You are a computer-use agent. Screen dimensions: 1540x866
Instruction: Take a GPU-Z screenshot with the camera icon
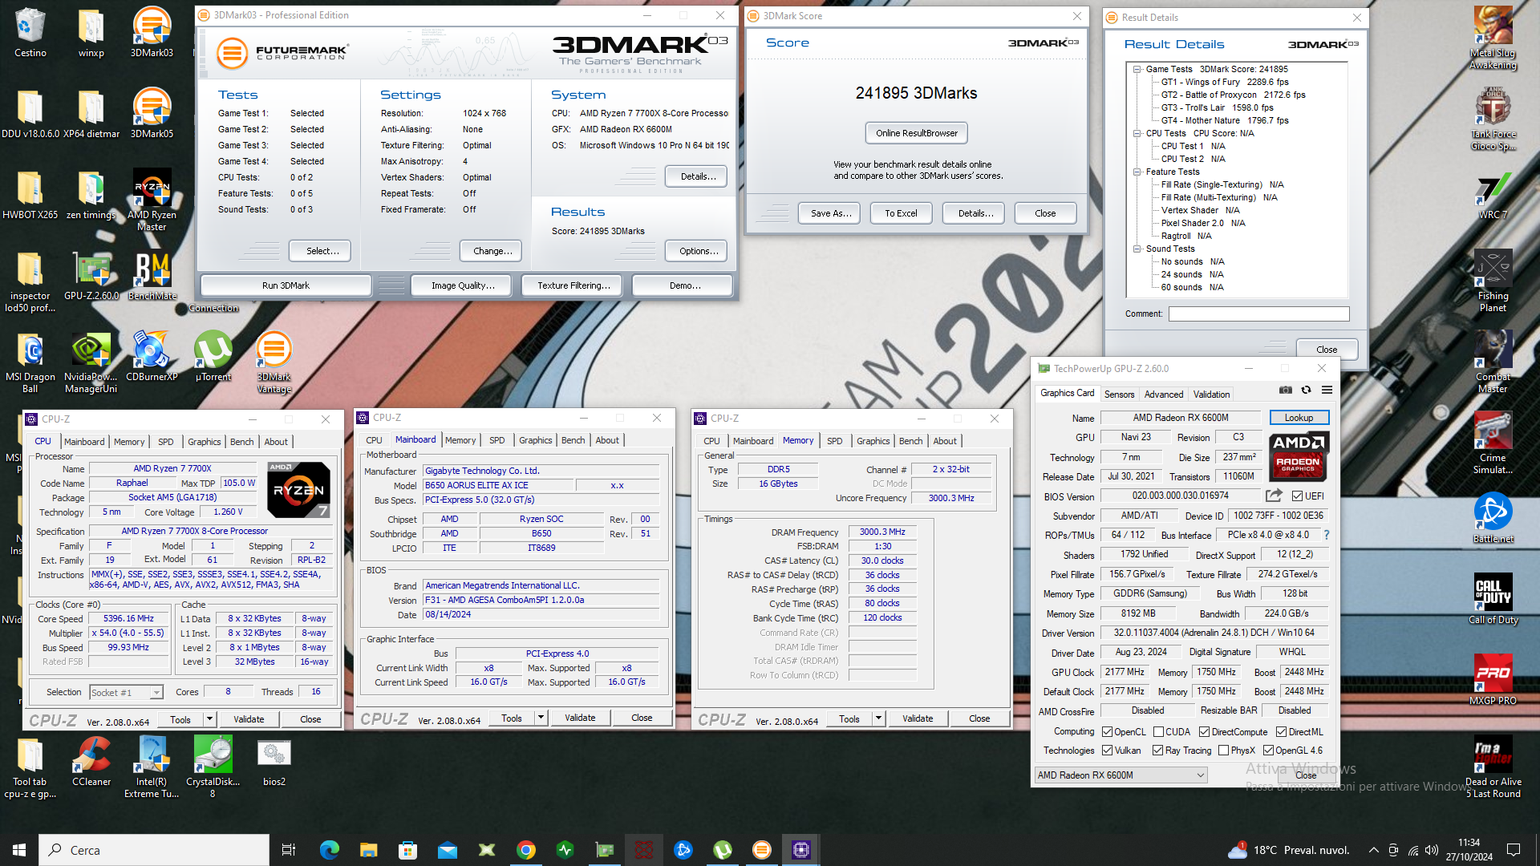pyautogui.click(x=1286, y=390)
